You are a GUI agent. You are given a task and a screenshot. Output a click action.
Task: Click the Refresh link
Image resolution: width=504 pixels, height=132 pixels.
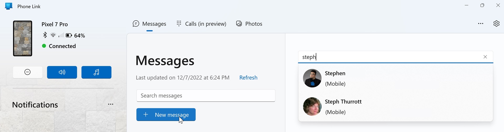[248, 78]
